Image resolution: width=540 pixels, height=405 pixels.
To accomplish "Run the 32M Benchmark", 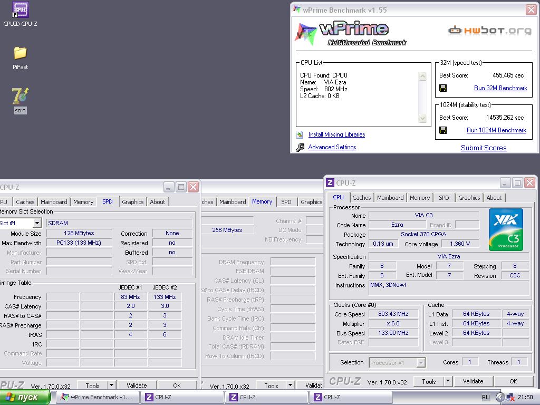I will tap(500, 88).
